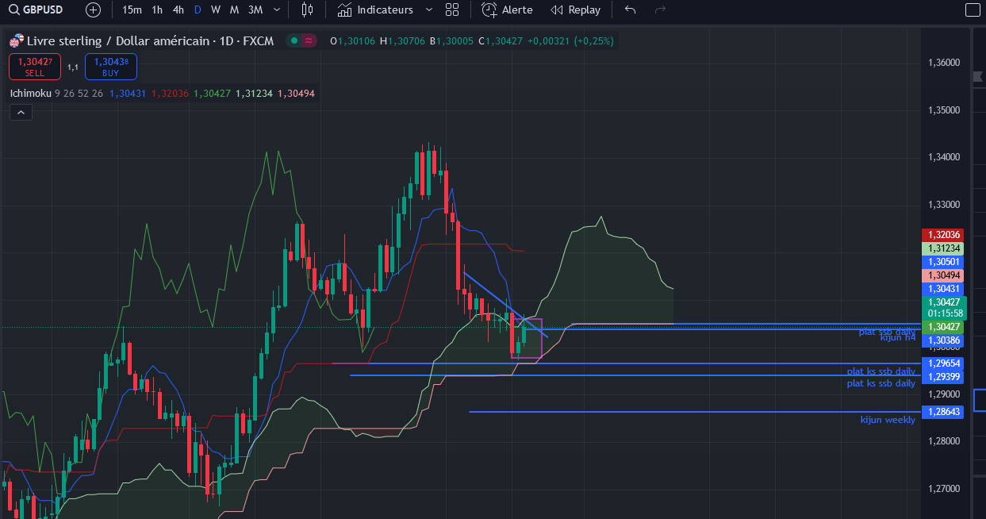This screenshot has width=986, height=519.
Task: Click the SELL price button
Action: (35, 67)
